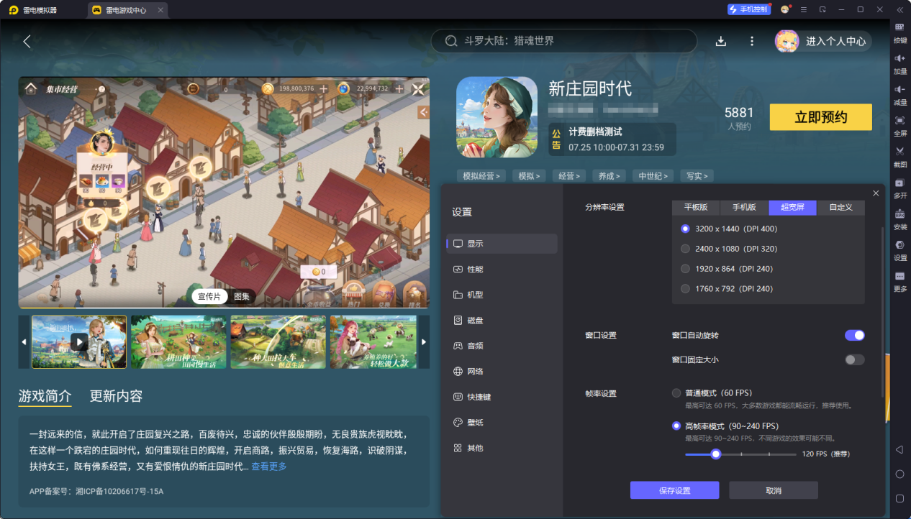Open the 壁纸 settings section
The height and width of the screenshot is (519, 911).
[502, 423]
